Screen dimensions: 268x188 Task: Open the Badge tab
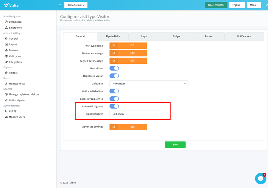(x=176, y=36)
